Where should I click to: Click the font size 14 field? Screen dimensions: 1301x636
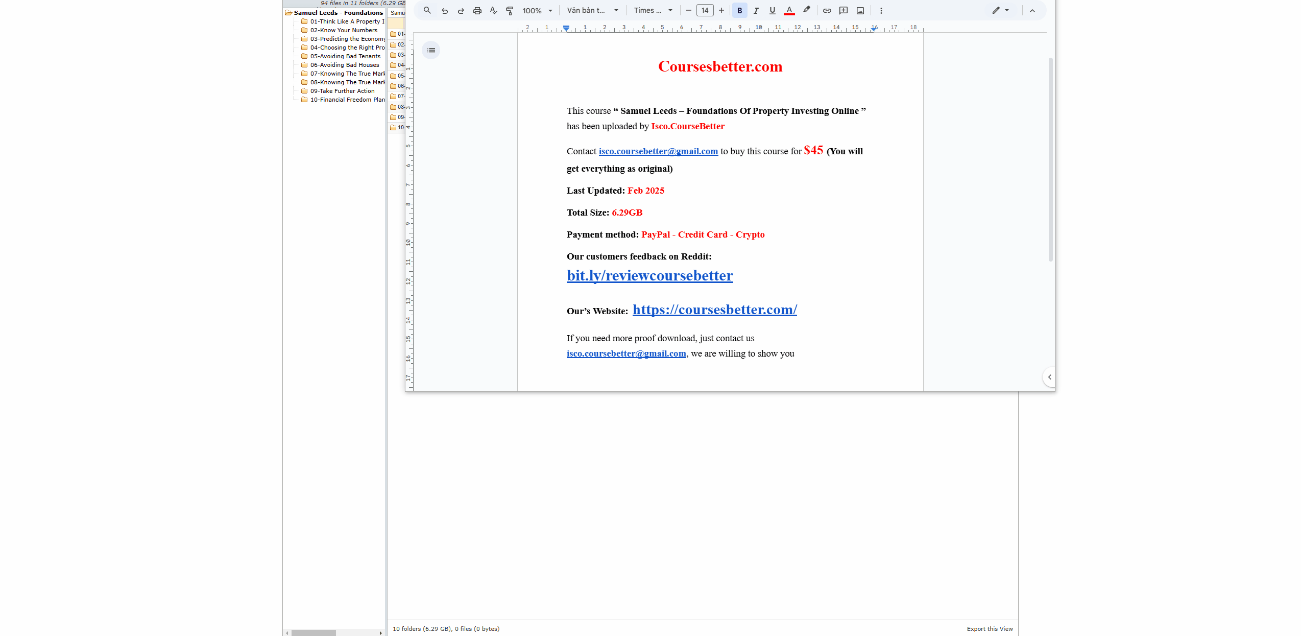click(x=705, y=10)
